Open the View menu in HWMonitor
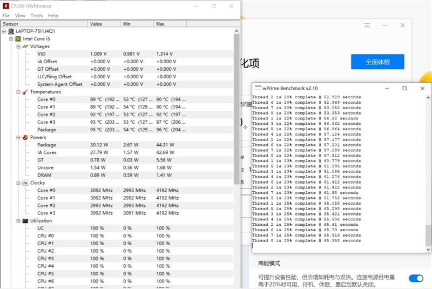 click(x=20, y=16)
